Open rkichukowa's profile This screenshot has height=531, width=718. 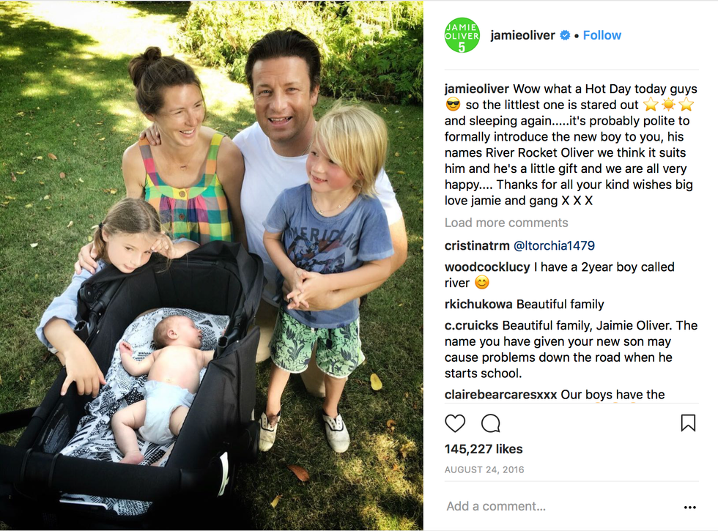click(478, 304)
